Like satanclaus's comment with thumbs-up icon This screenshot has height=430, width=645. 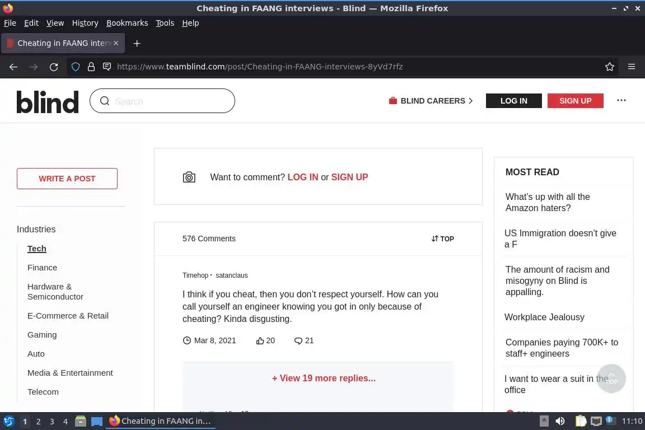260,341
